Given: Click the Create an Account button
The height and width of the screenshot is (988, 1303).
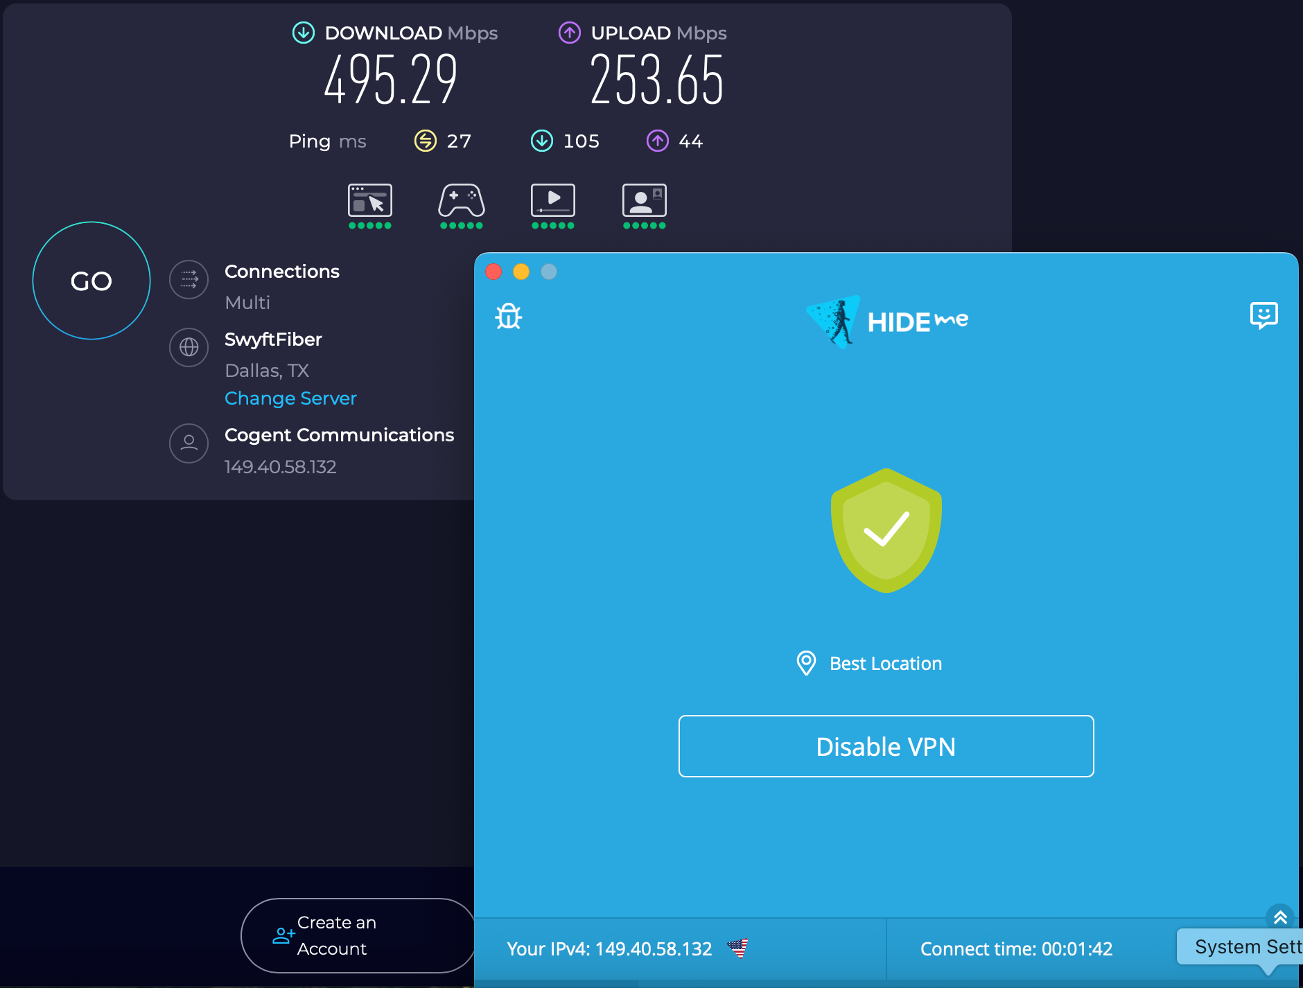Looking at the screenshot, I should pos(358,935).
